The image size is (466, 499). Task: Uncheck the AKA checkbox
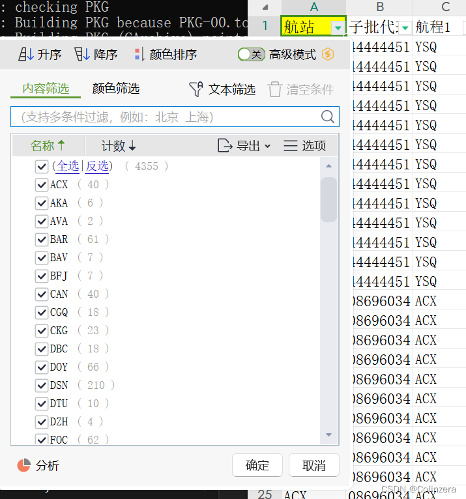pyautogui.click(x=41, y=203)
